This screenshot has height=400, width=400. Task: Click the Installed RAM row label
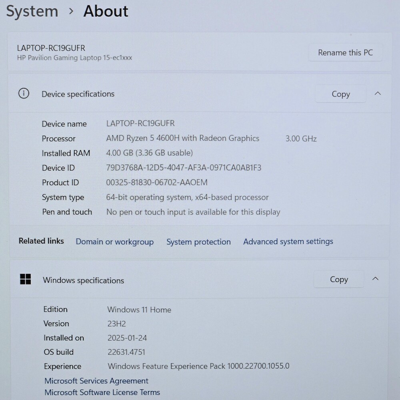click(66, 153)
